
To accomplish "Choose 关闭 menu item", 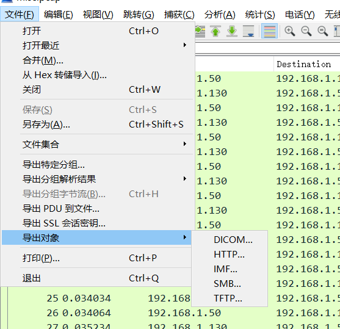I will point(97,90).
